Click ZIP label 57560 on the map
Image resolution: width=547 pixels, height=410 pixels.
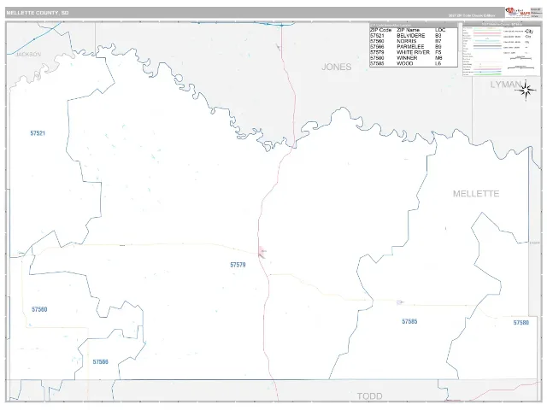39,309
